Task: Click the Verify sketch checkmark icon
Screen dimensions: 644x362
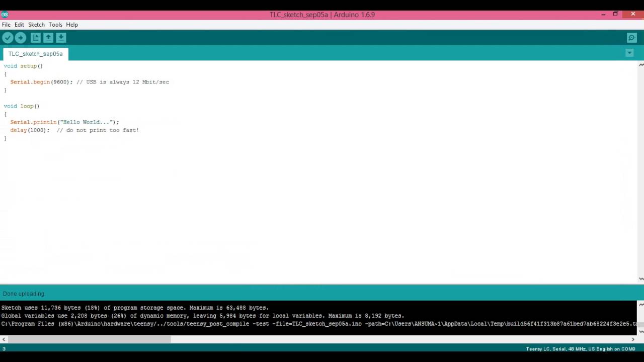Action: (x=8, y=38)
